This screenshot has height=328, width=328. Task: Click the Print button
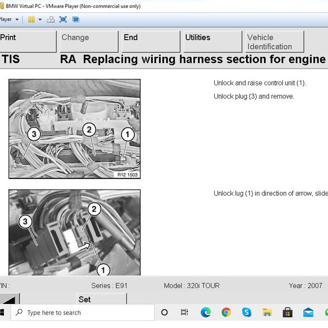(x=28, y=41)
